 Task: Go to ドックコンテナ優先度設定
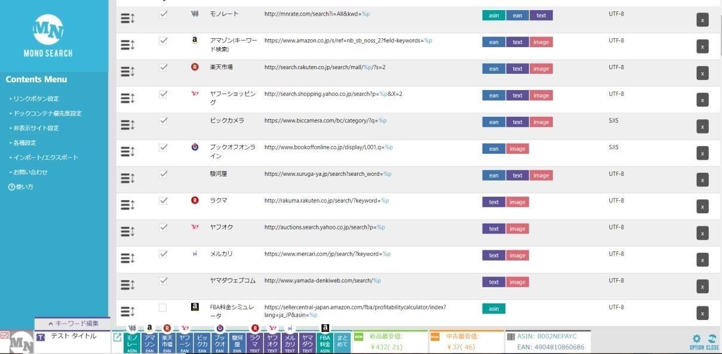coord(47,113)
